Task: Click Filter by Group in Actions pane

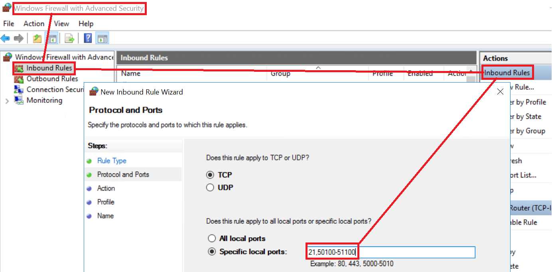Action: [x=528, y=131]
